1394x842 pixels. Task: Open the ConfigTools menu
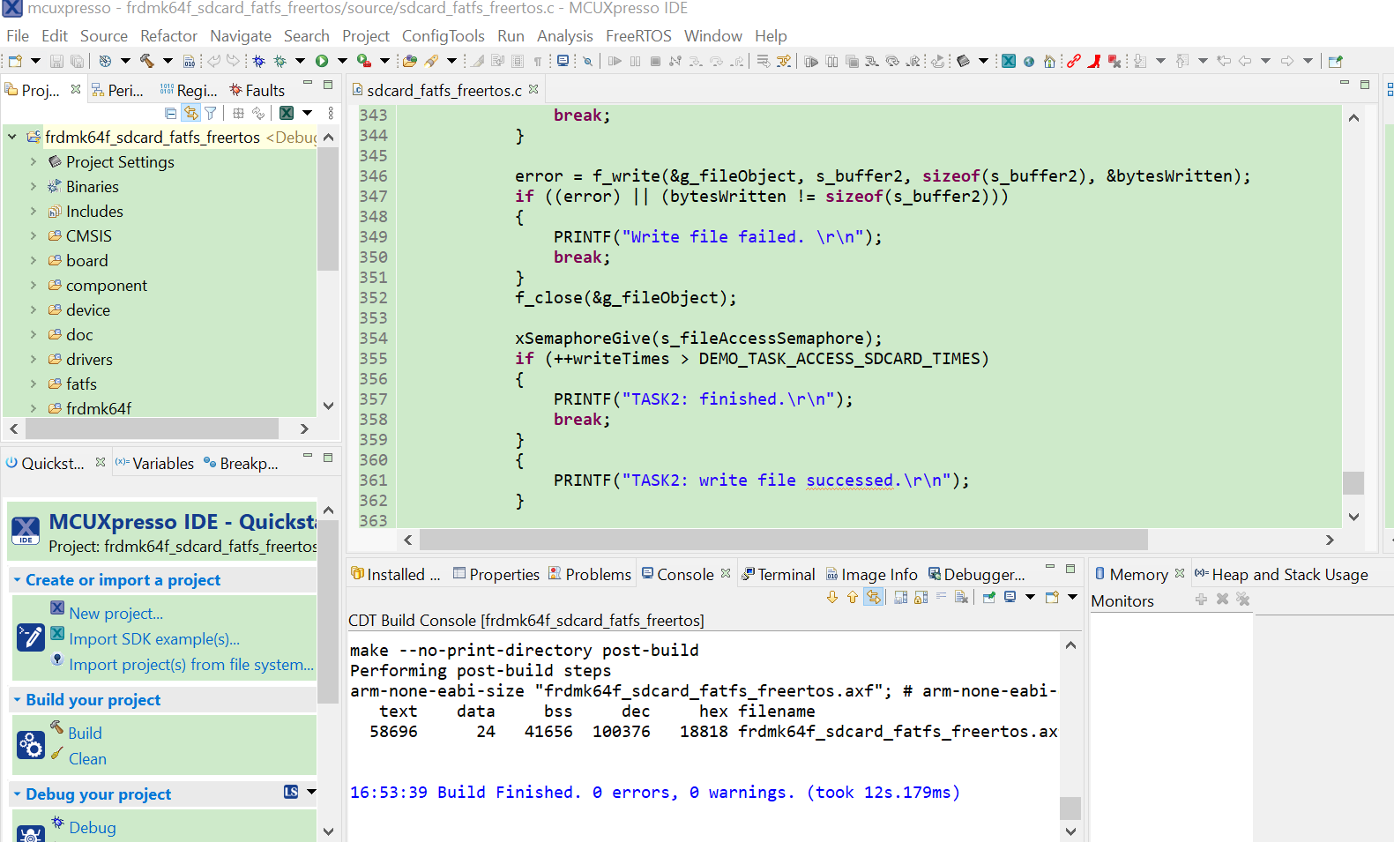click(443, 36)
